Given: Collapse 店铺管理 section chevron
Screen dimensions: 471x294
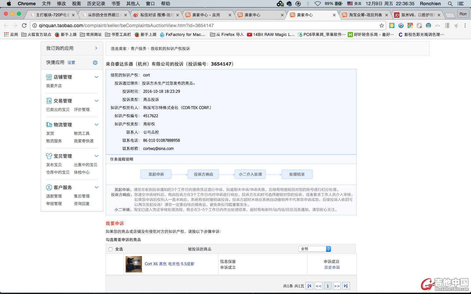Looking at the screenshot, I should [96, 77].
